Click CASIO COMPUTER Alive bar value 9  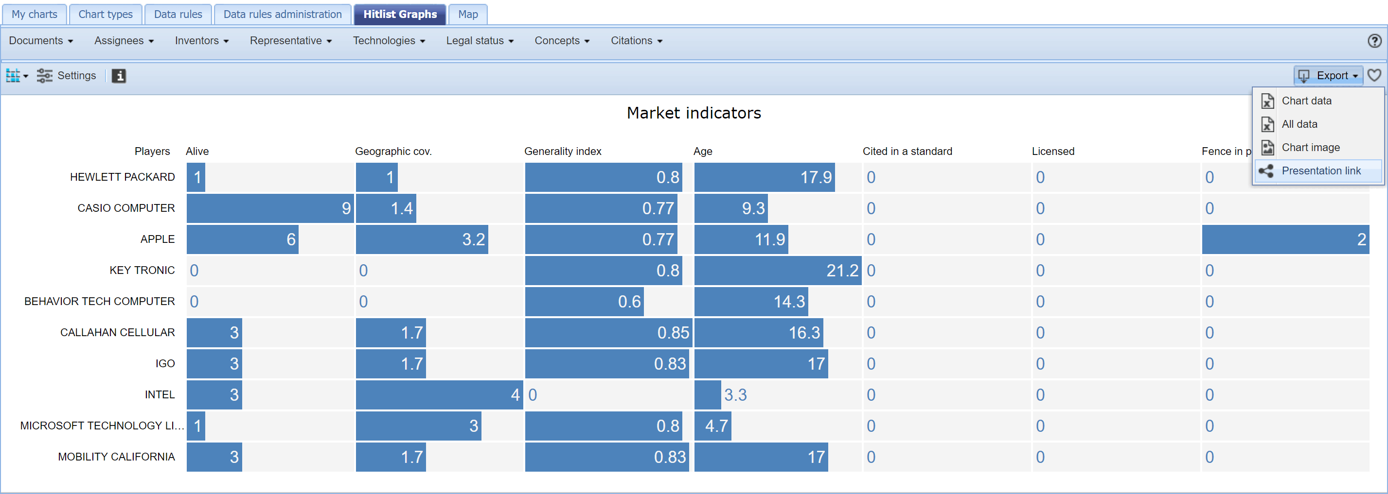[x=270, y=208]
